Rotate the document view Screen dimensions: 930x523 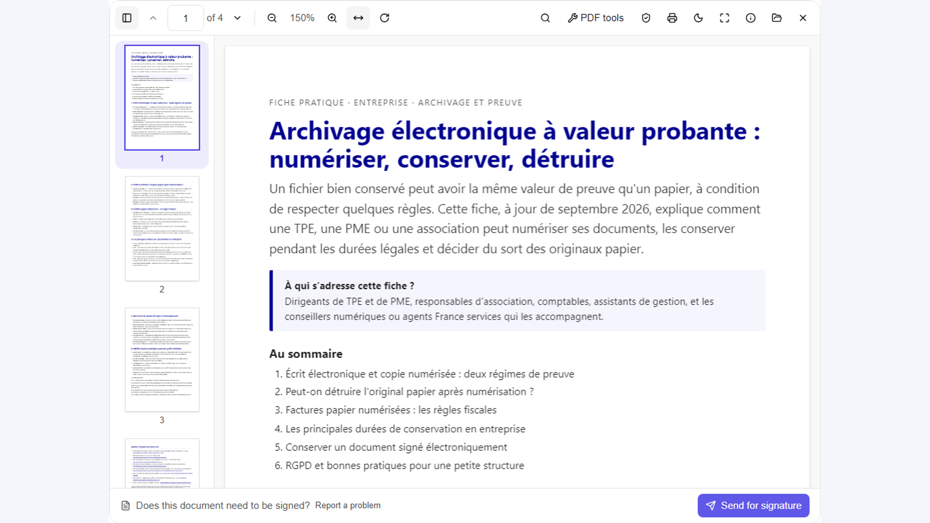[x=385, y=18]
